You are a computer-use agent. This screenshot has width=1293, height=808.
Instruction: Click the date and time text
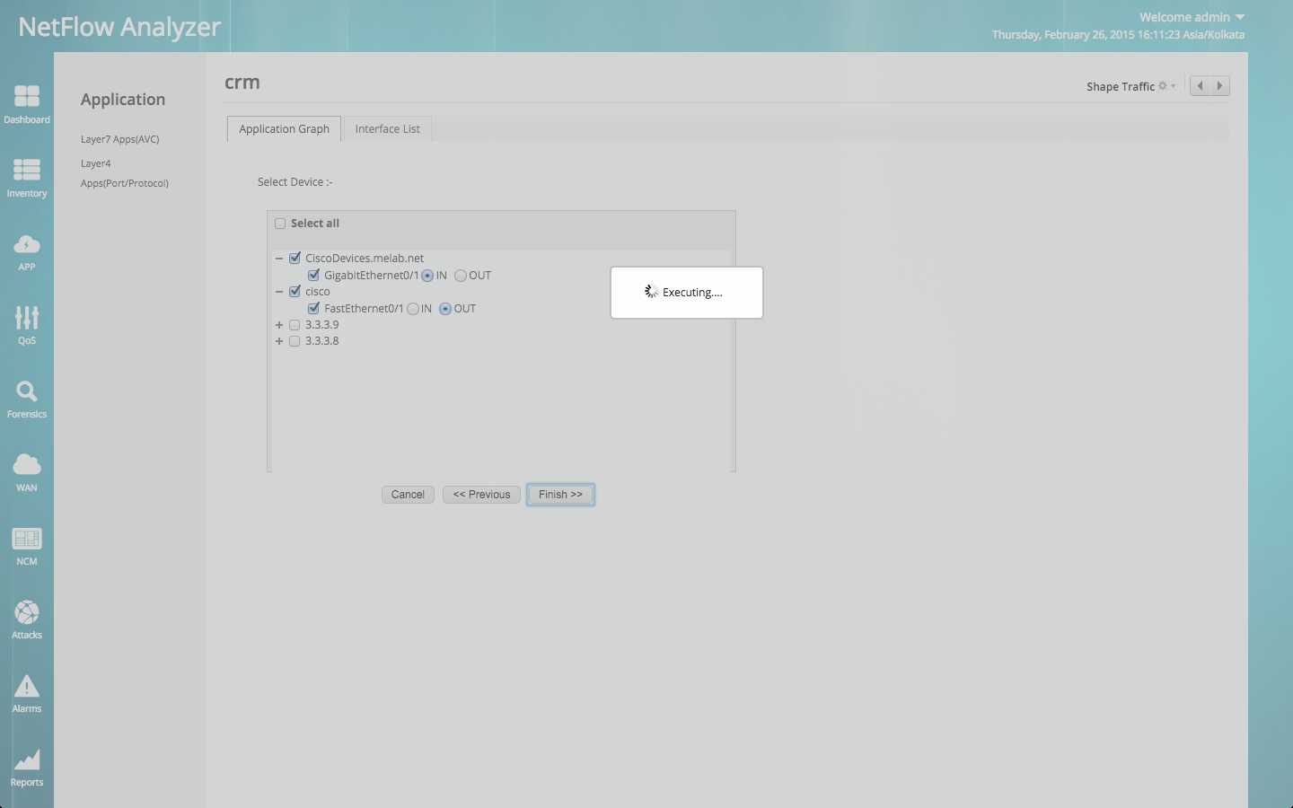[1118, 35]
